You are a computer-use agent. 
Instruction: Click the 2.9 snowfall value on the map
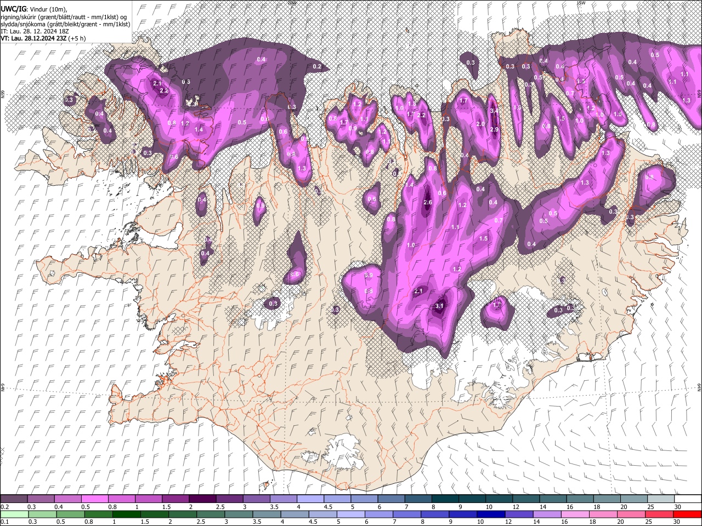point(494,129)
